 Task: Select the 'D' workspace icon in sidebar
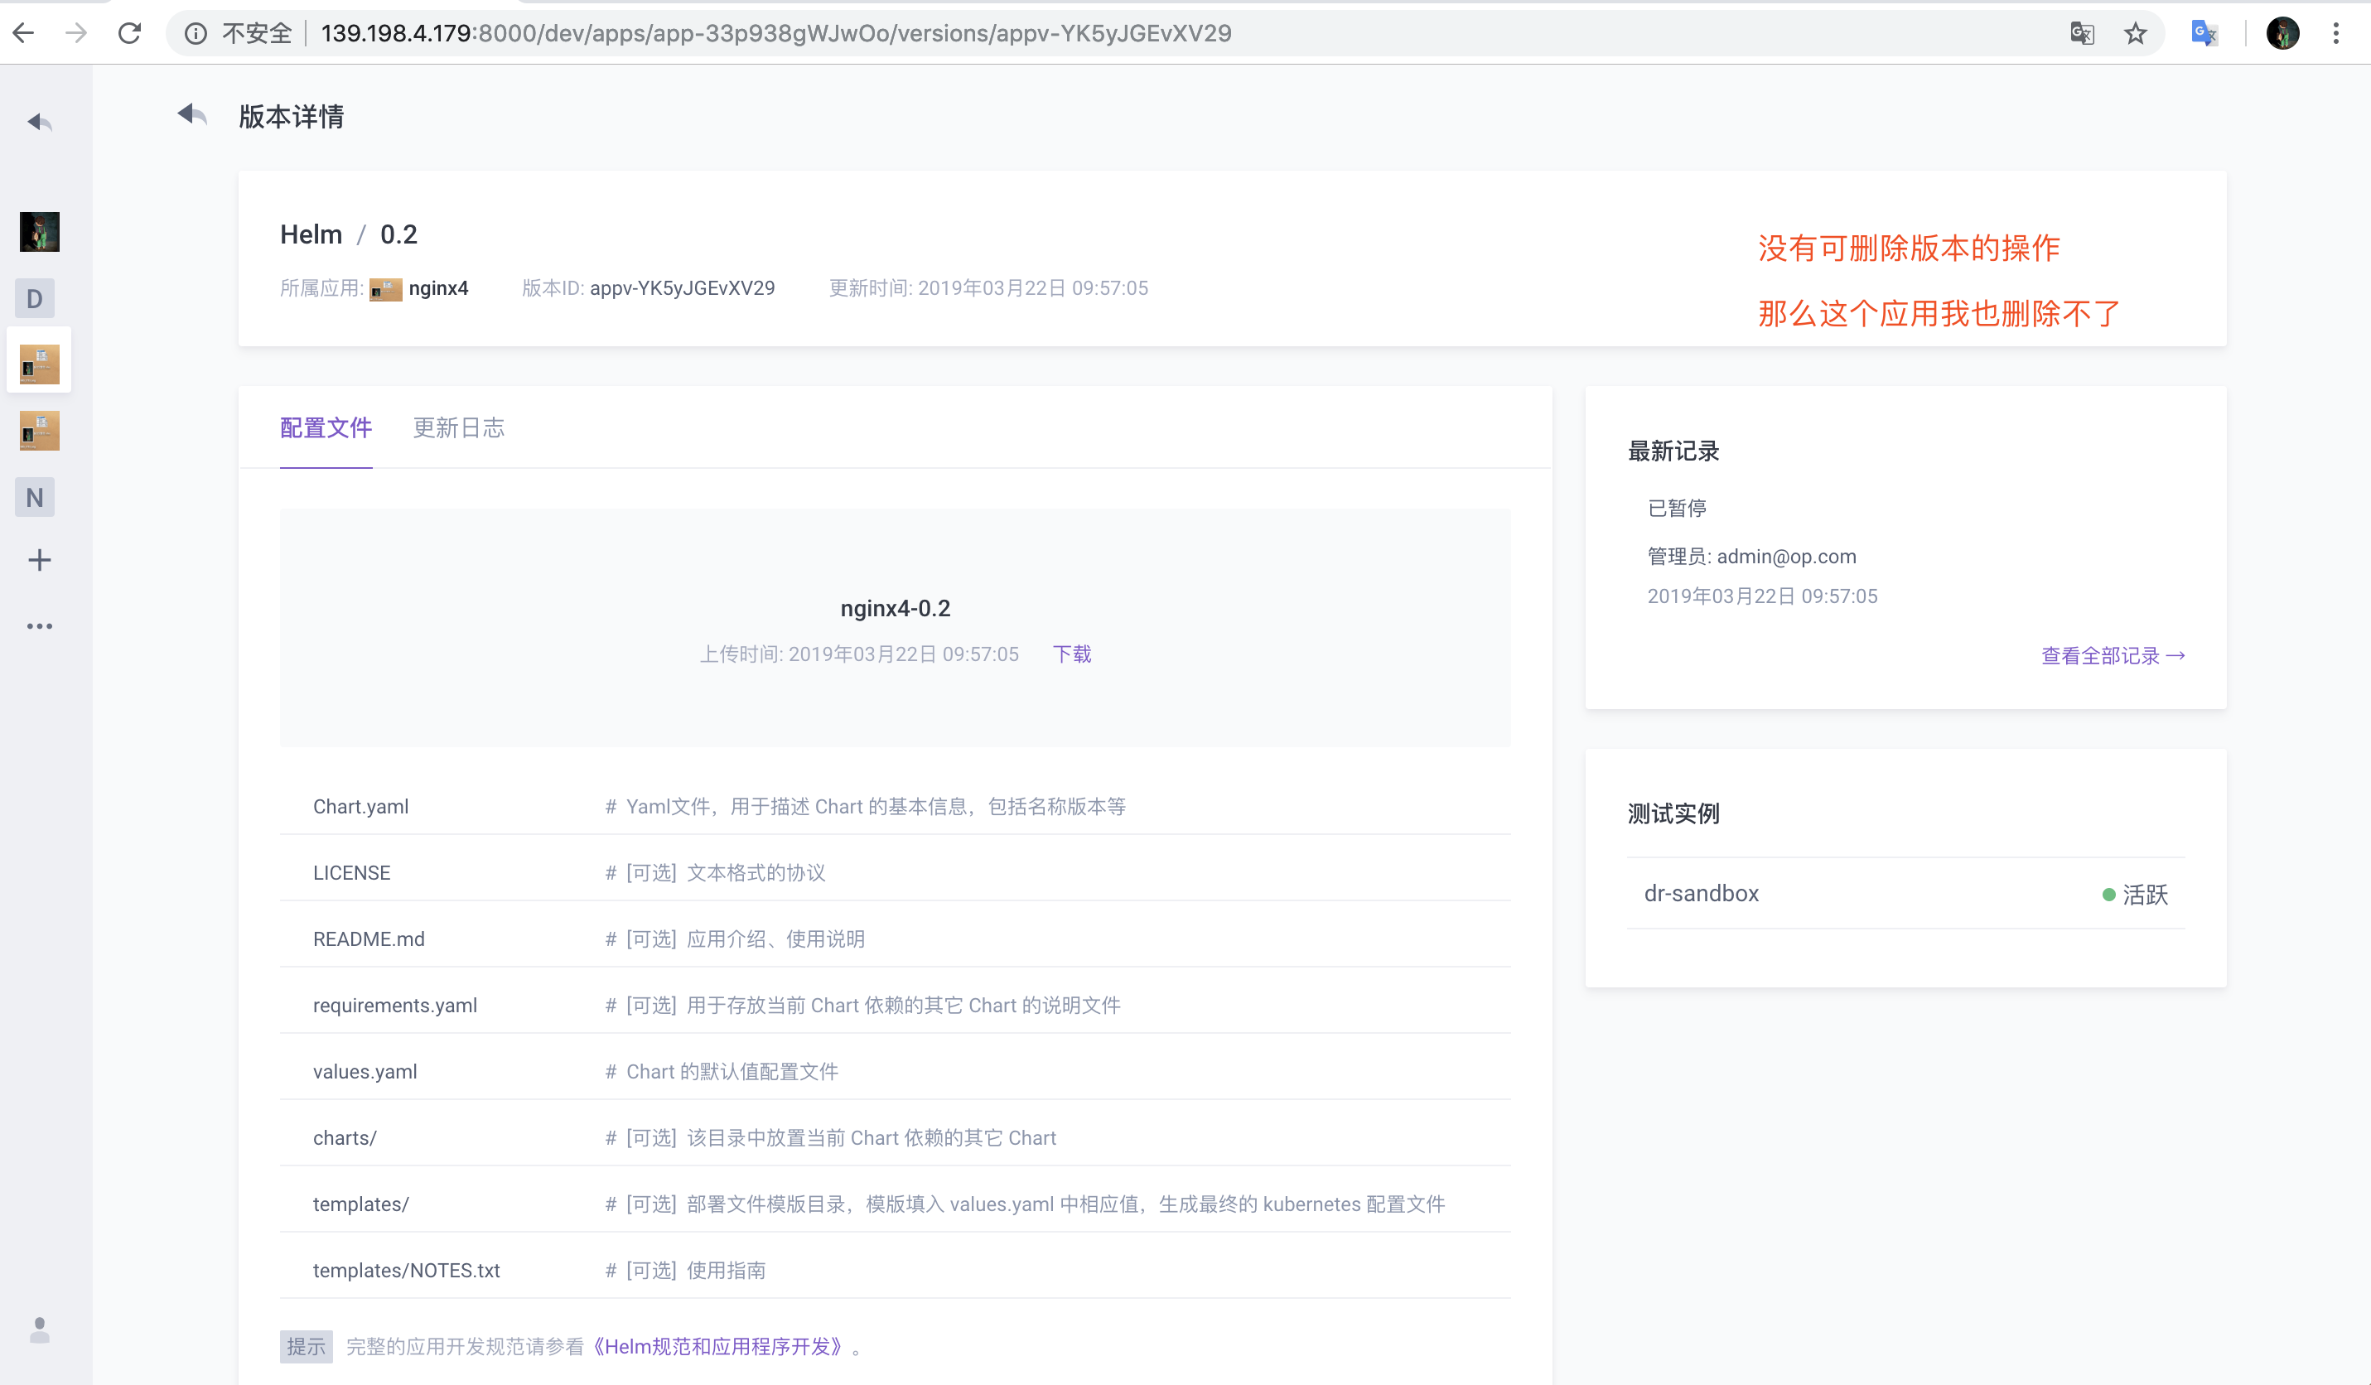pyautogui.click(x=35, y=298)
